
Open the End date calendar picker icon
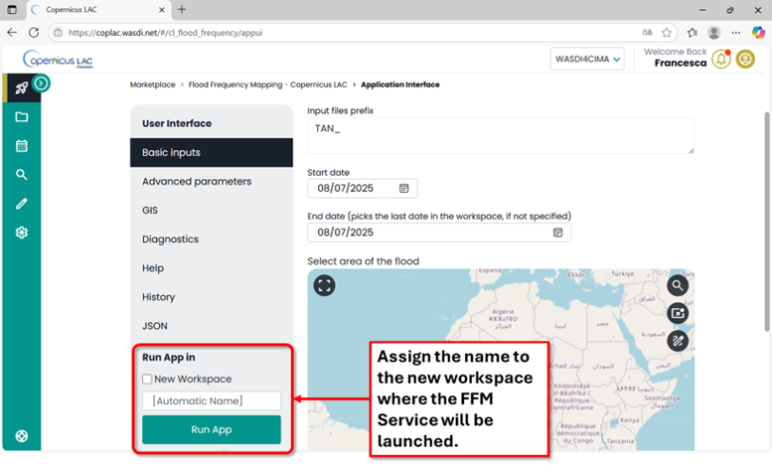pyautogui.click(x=557, y=233)
